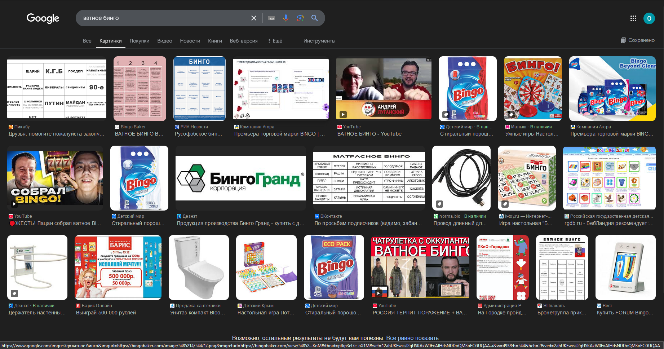Viewport: 664px width, 349px height.
Task: Open the toilet Унитаз-компакт thumbnail
Action: (x=199, y=268)
